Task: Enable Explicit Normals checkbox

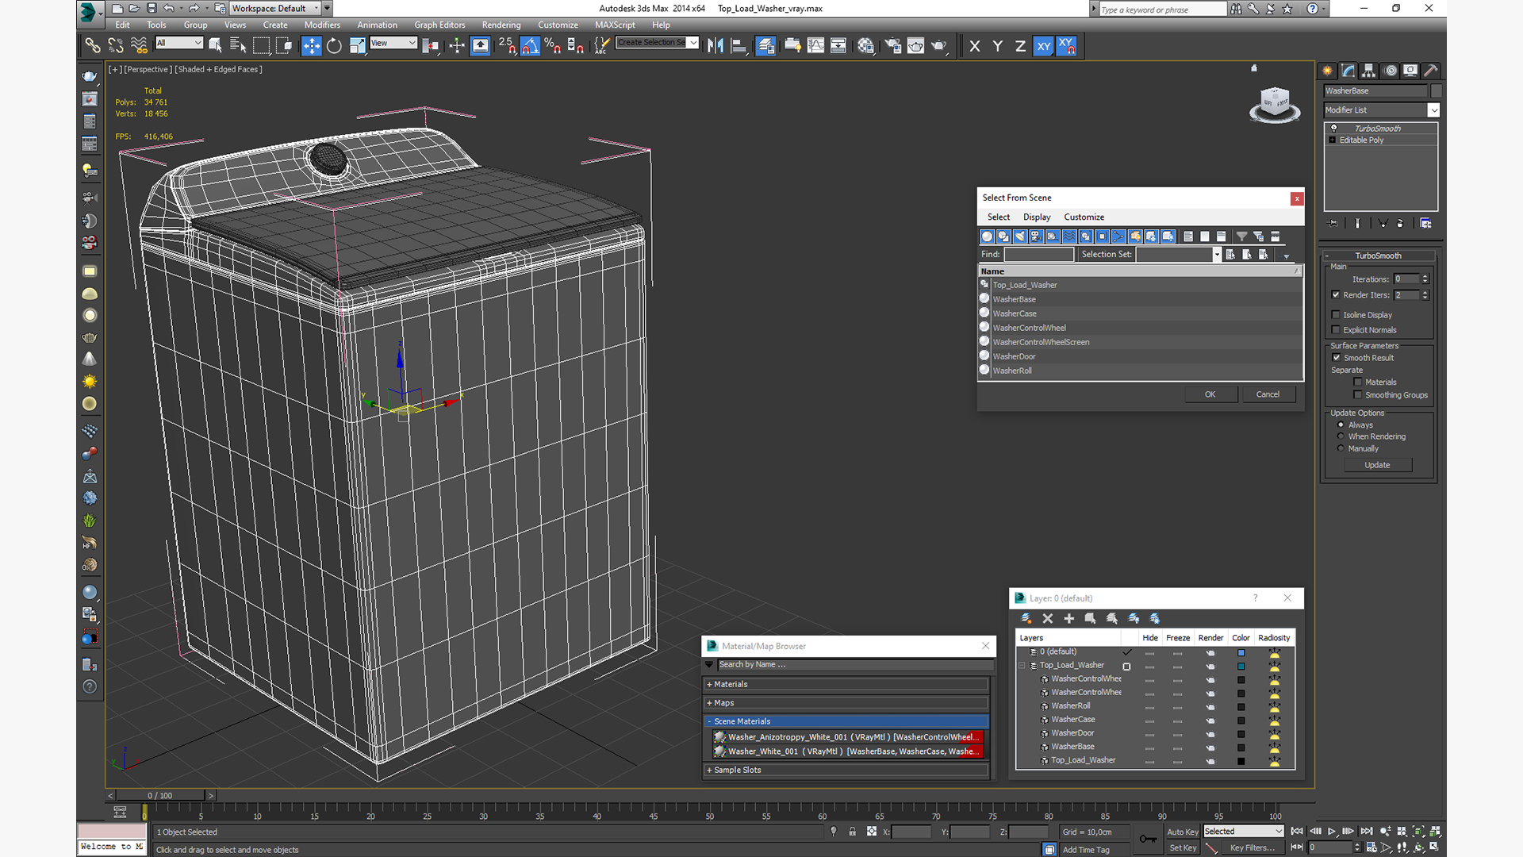Action: click(x=1336, y=330)
